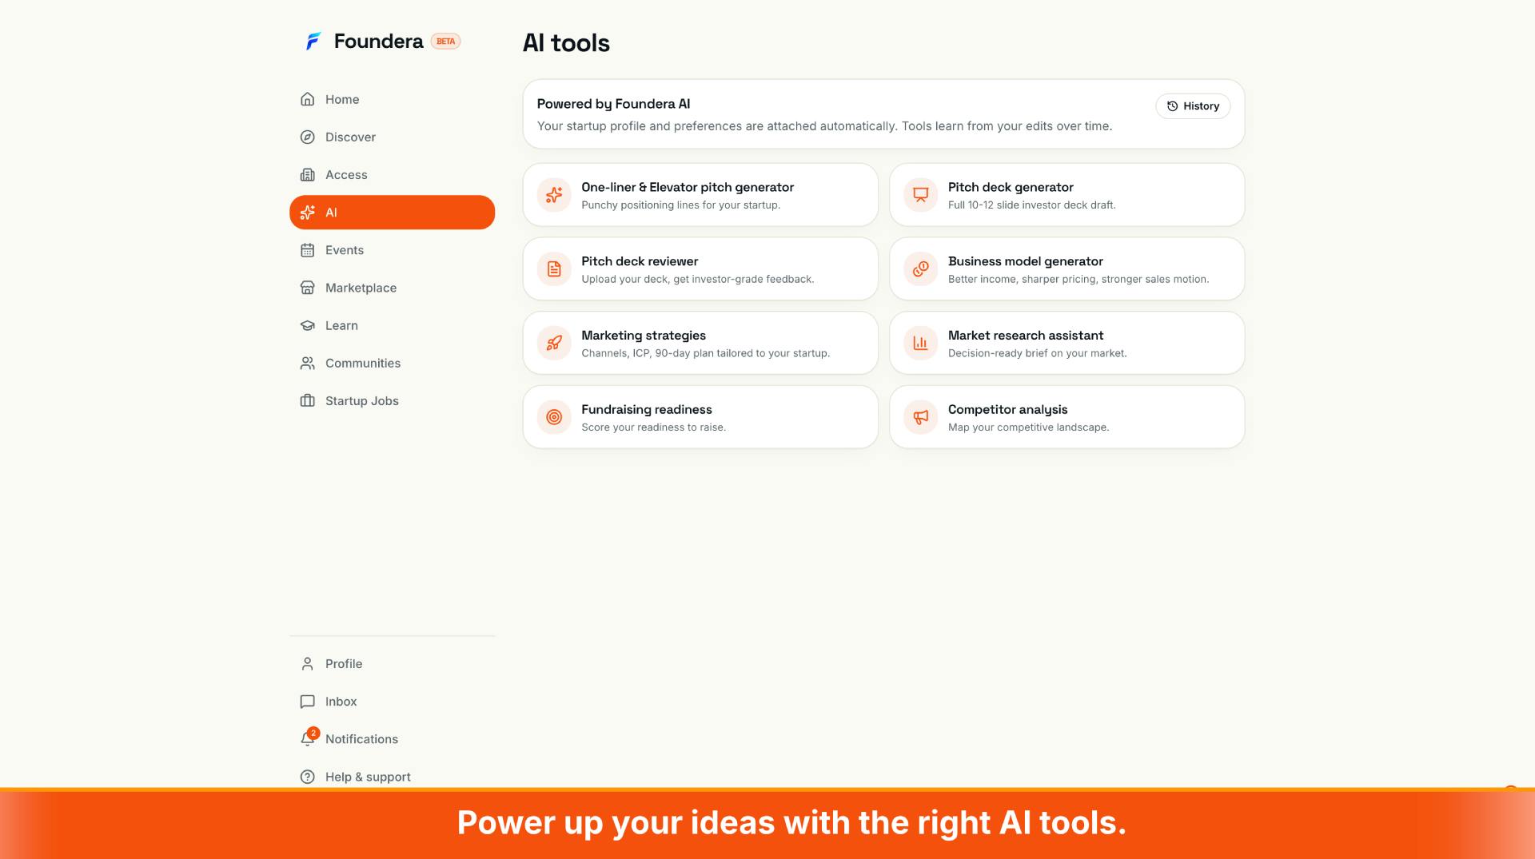
Task: Open the Competitor analysis tool card
Action: 1067,417
